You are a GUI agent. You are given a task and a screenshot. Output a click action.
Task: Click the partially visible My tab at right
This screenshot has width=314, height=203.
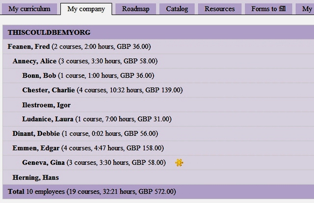coord(307,9)
